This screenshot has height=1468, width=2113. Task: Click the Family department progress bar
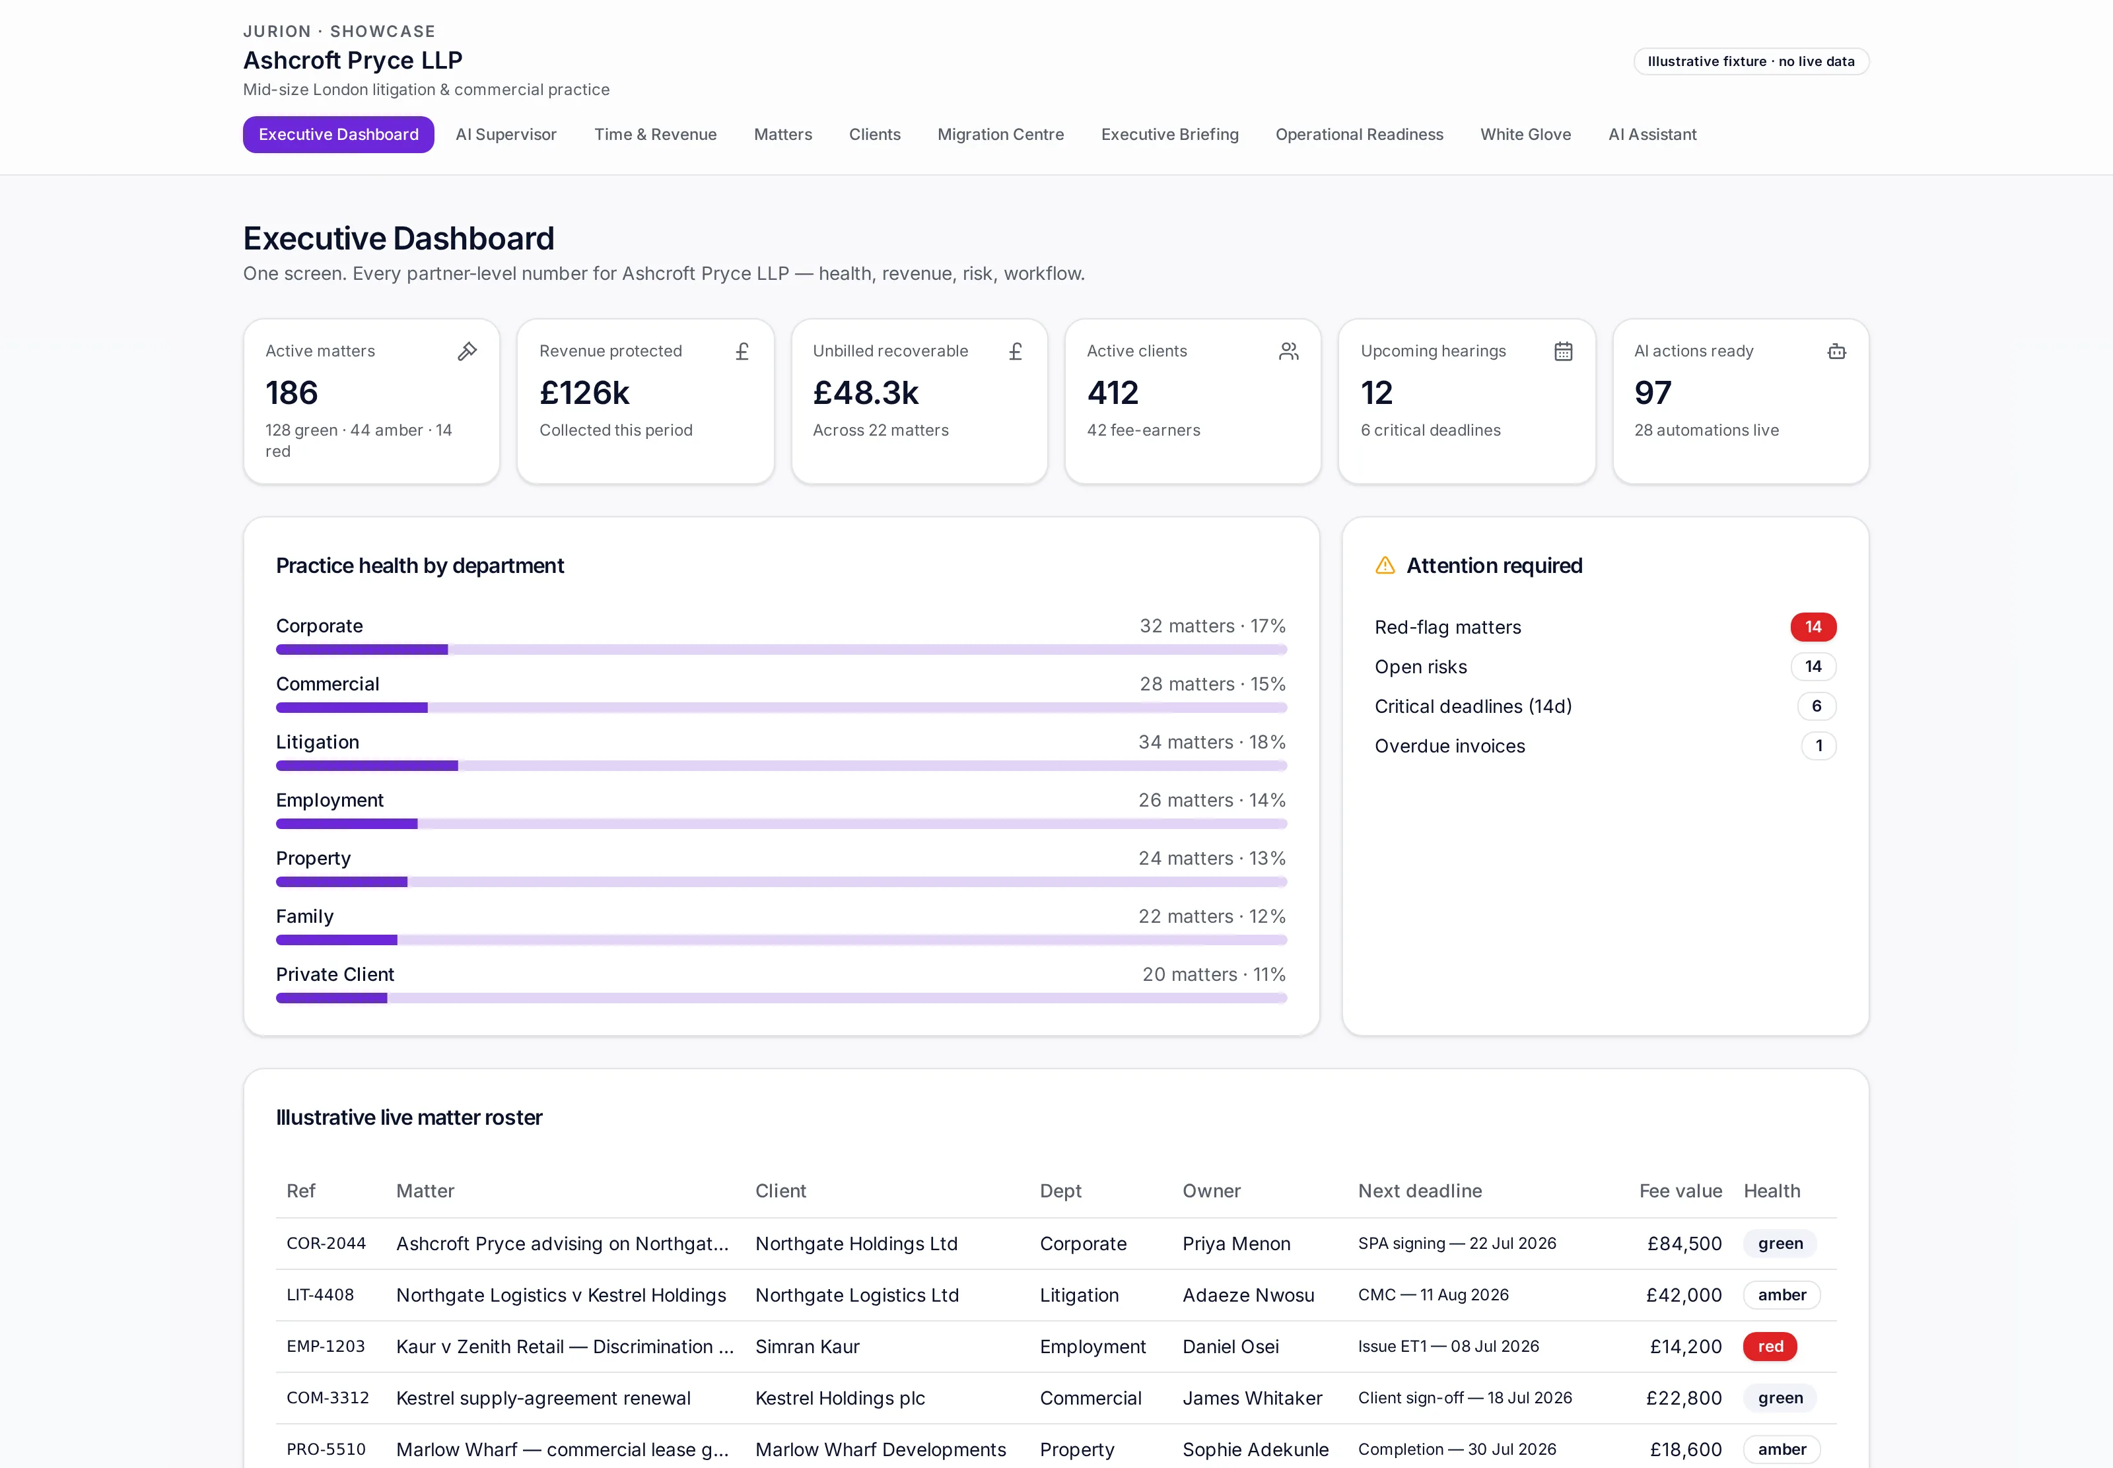point(781,940)
